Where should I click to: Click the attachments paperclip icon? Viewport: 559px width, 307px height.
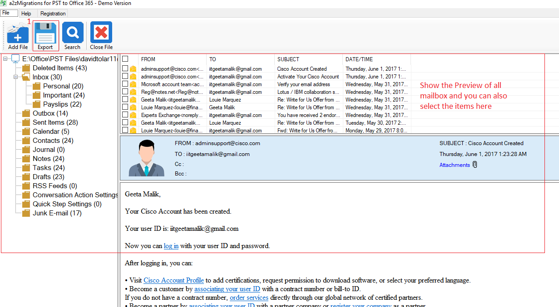475,165
